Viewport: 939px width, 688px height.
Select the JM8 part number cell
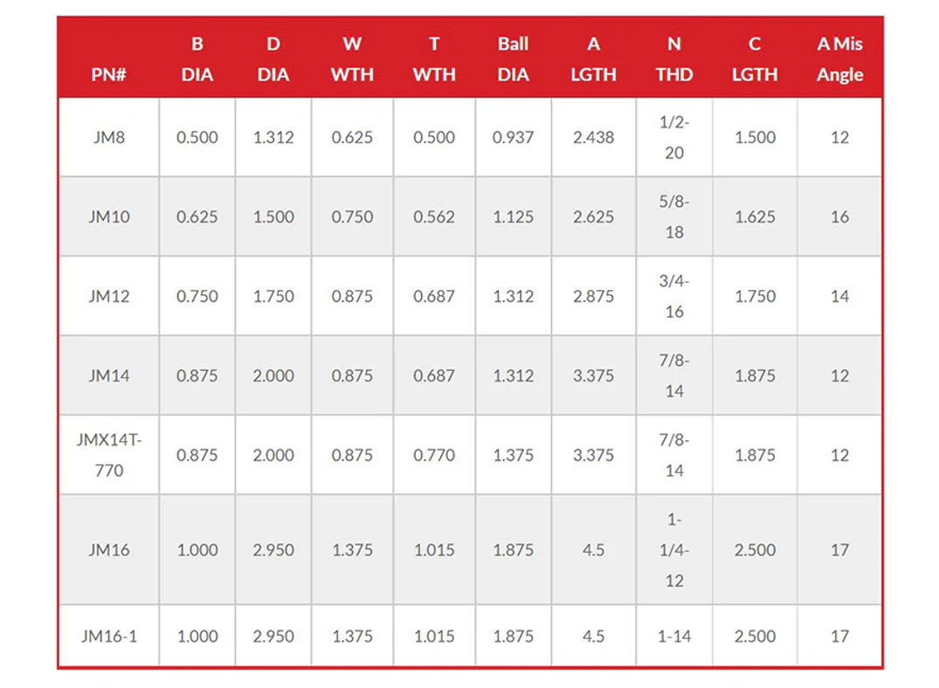109,137
